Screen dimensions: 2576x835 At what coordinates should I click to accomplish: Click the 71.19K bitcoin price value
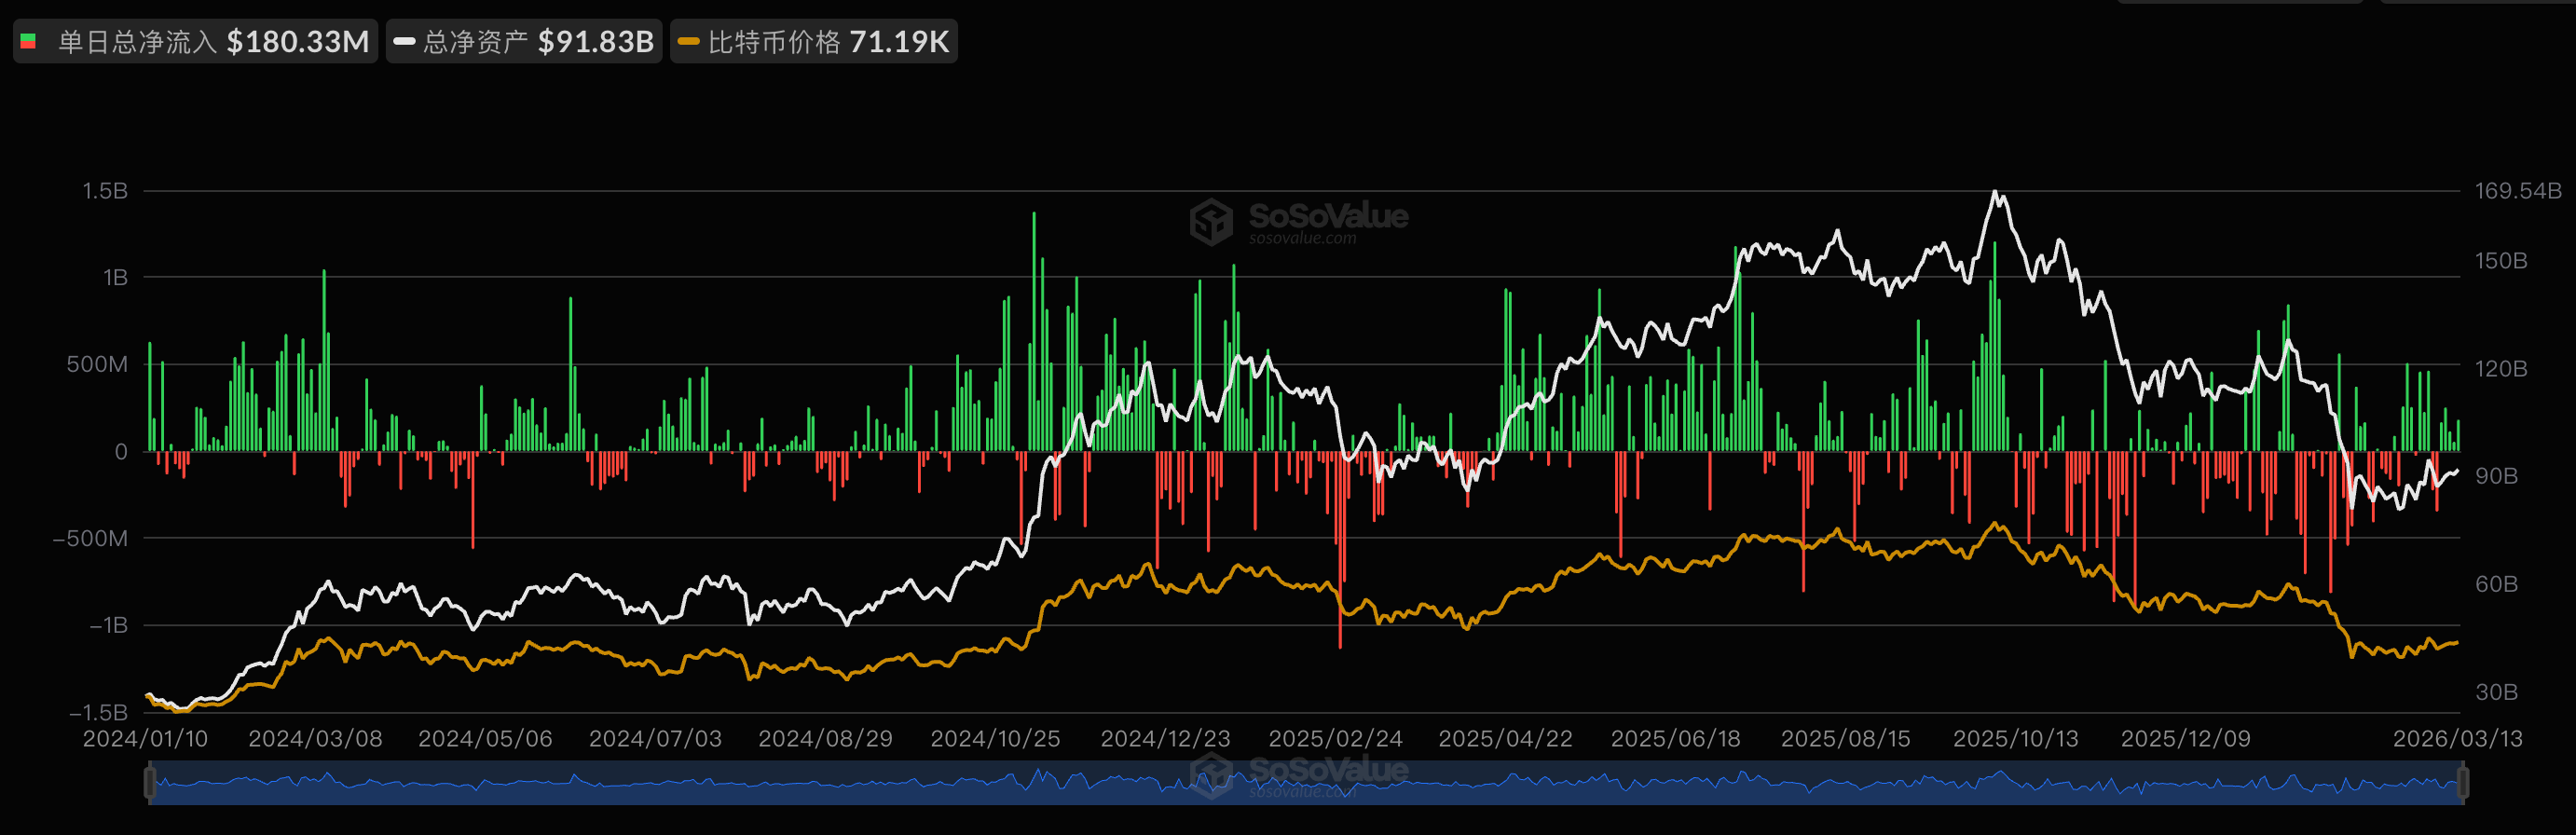[898, 42]
